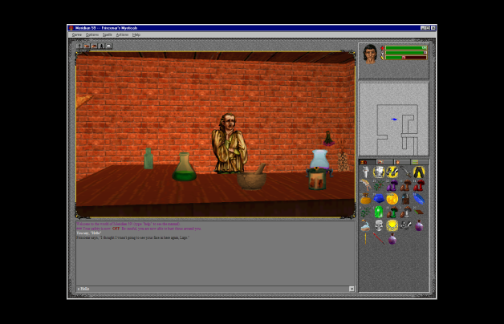
Task: Select the purple potion in fifth inventory row
Action: (419, 225)
